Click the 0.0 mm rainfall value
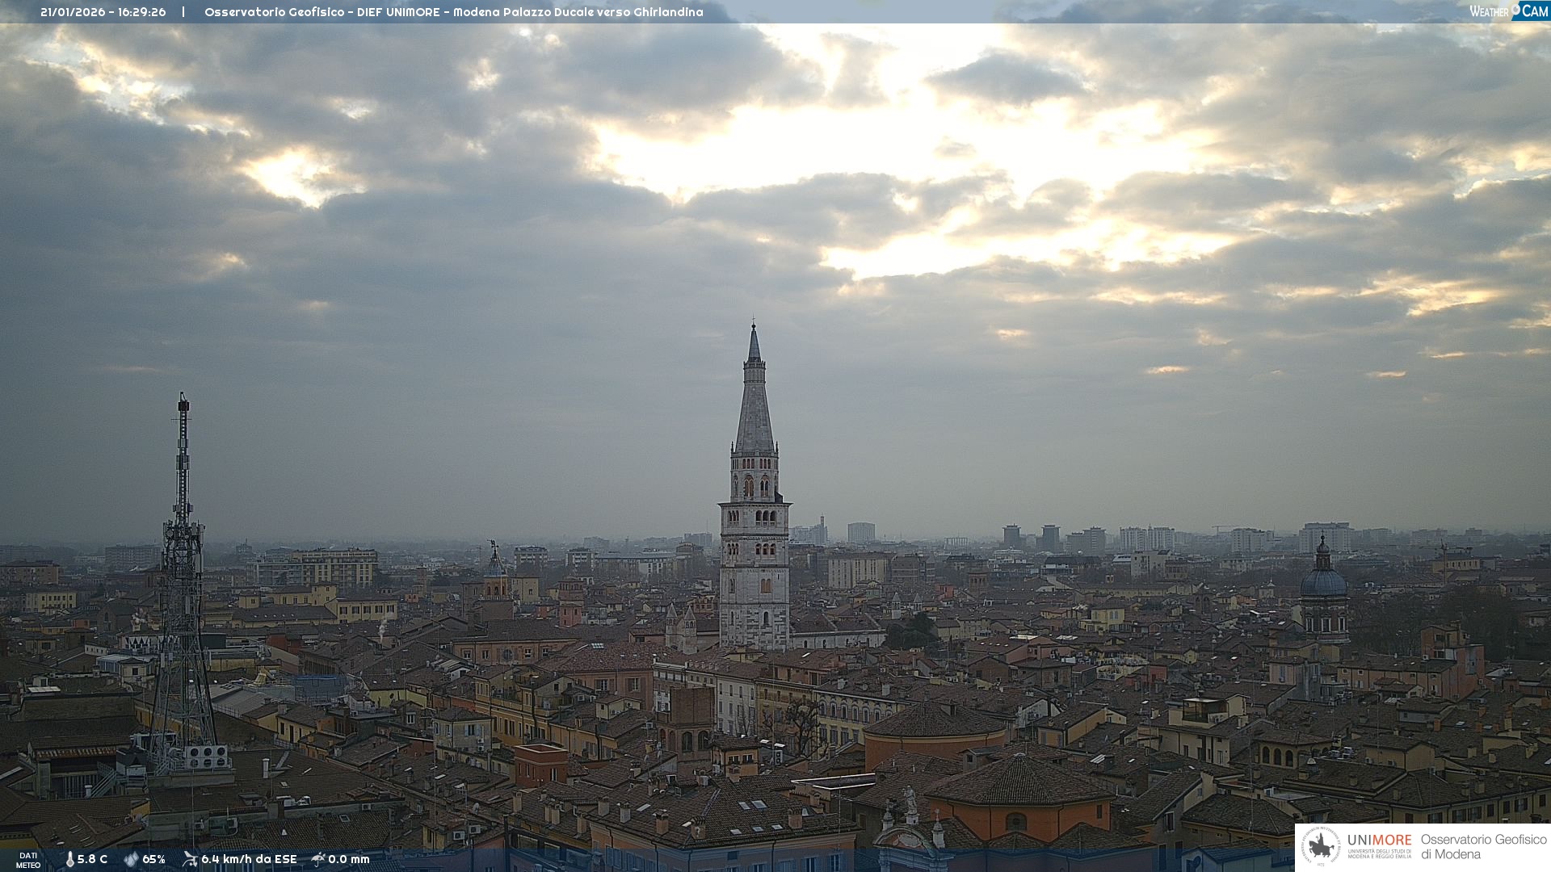This screenshot has height=872, width=1551. [x=348, y=860]
